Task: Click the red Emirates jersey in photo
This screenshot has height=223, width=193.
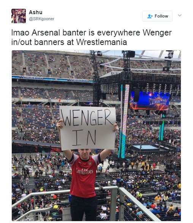Action: (x=84, y=176)
